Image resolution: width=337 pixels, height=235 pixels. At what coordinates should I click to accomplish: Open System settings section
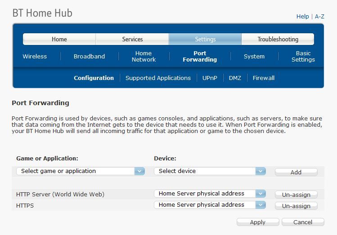coord(254,57)
